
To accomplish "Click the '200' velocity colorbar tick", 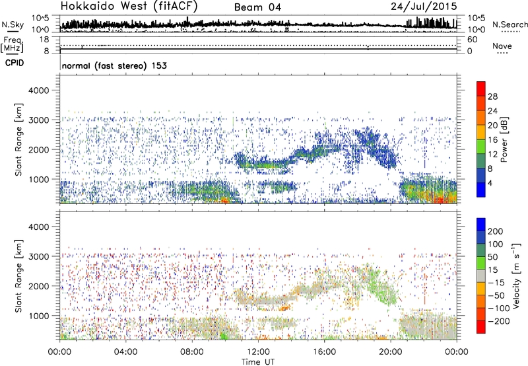I will click(495, 231).
